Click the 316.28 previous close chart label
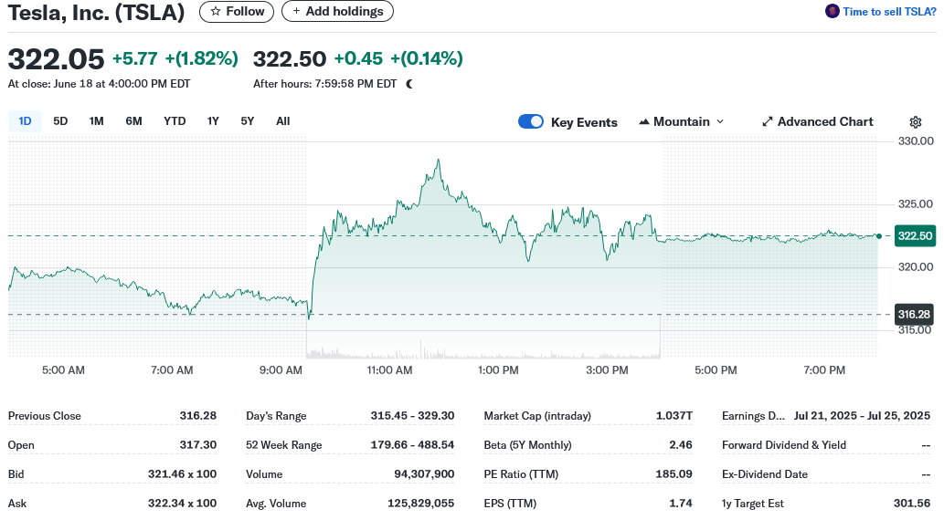Screen dimensions: 944x520 [914, 314]
